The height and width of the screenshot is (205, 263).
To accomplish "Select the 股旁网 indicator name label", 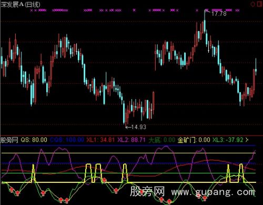I will point(9,140).
